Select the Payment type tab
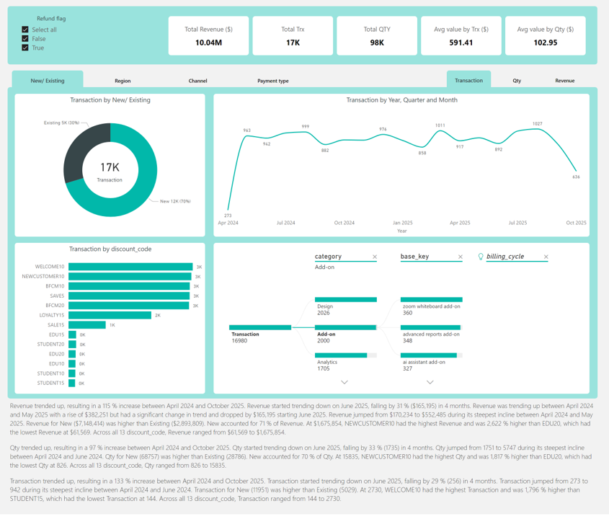Screen dimensions: 609x519 tap(273, 81)
